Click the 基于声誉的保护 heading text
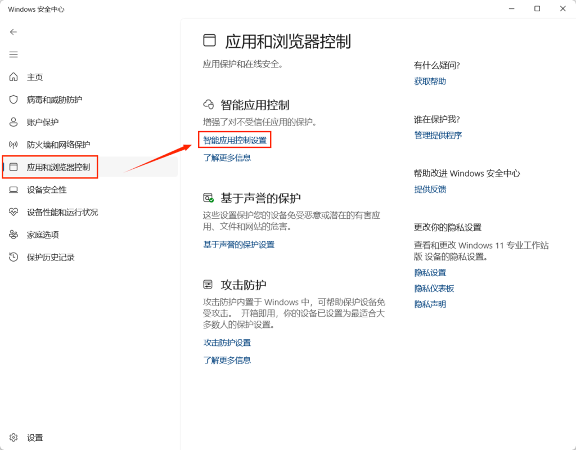 pyautogui.click(x=261, y=198)
